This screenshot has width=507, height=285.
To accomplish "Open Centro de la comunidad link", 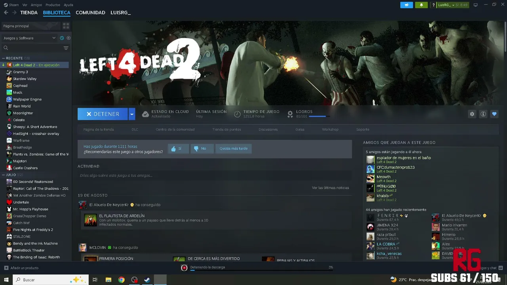I will [175, 129].
